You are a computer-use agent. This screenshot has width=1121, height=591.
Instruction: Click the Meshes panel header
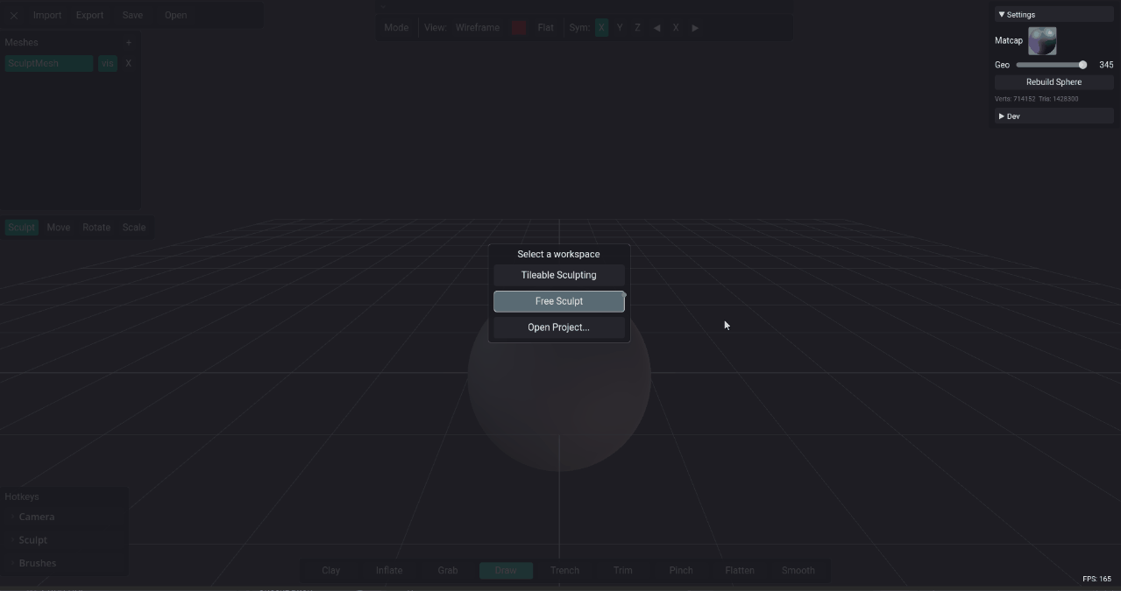21,42
